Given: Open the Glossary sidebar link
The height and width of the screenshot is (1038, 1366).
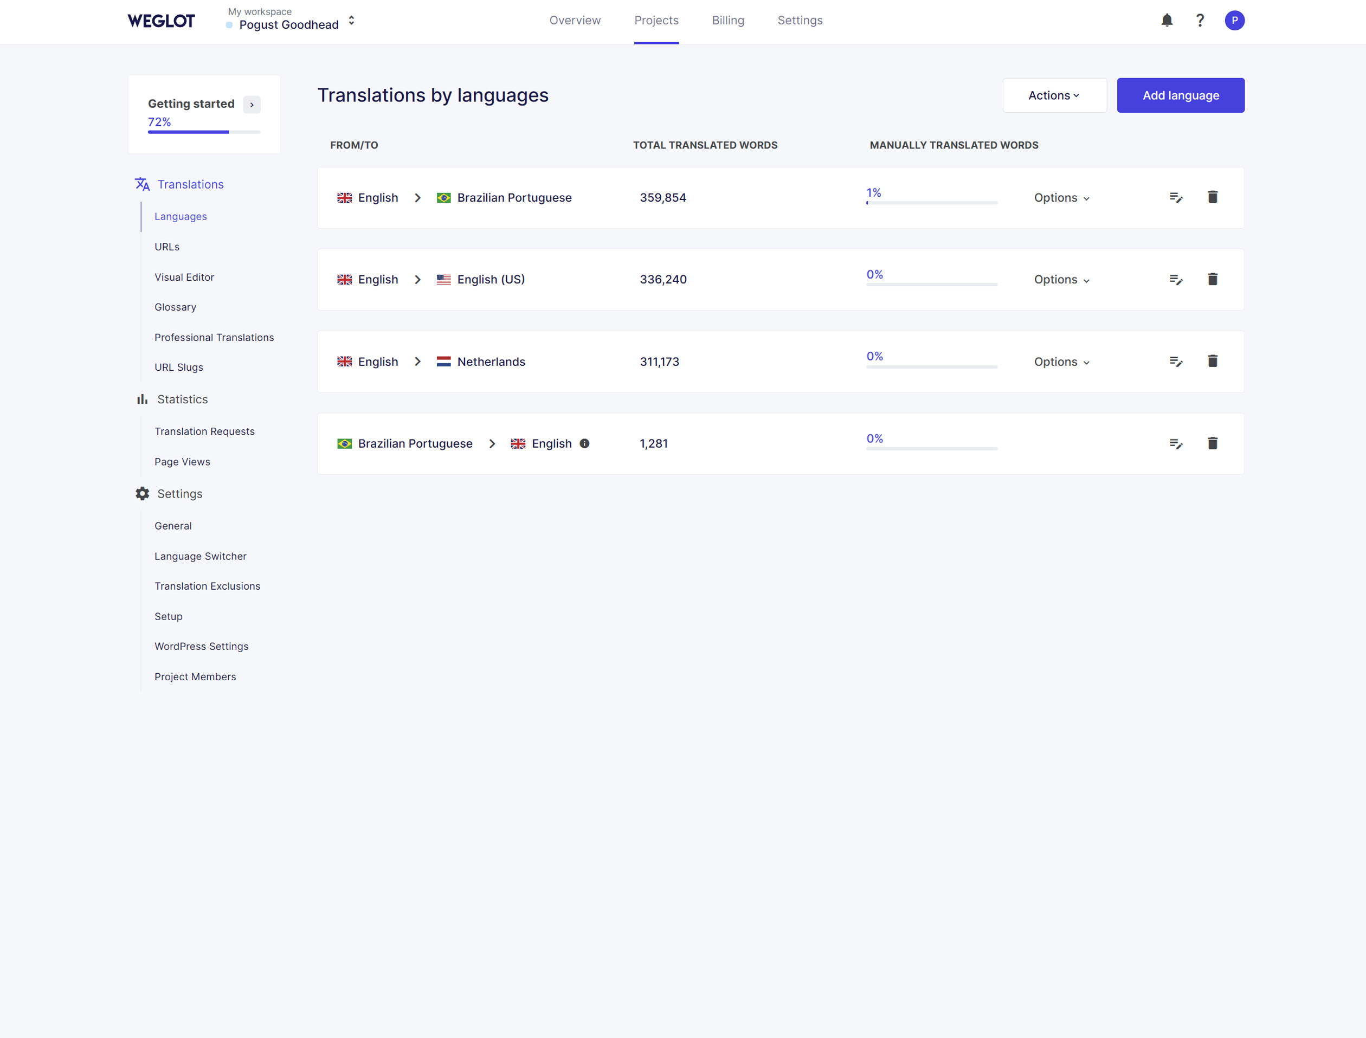Looking at the screenshot, I should (x=175, y=307).
